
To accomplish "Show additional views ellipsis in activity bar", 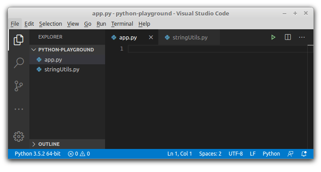I will click(19, 109).
